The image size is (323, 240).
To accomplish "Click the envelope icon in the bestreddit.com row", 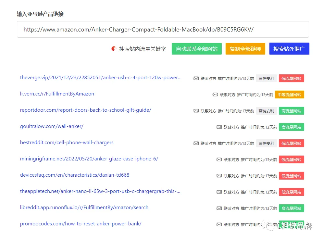I will [196, 143].
